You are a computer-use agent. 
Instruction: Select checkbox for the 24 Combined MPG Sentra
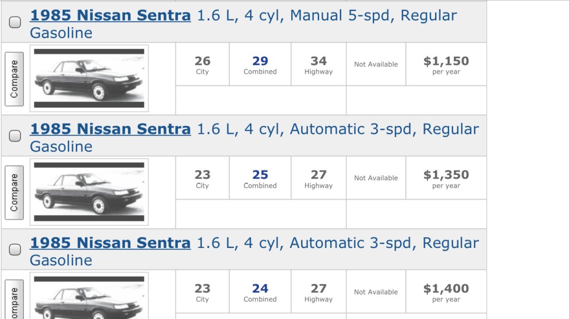coord(15,250)
